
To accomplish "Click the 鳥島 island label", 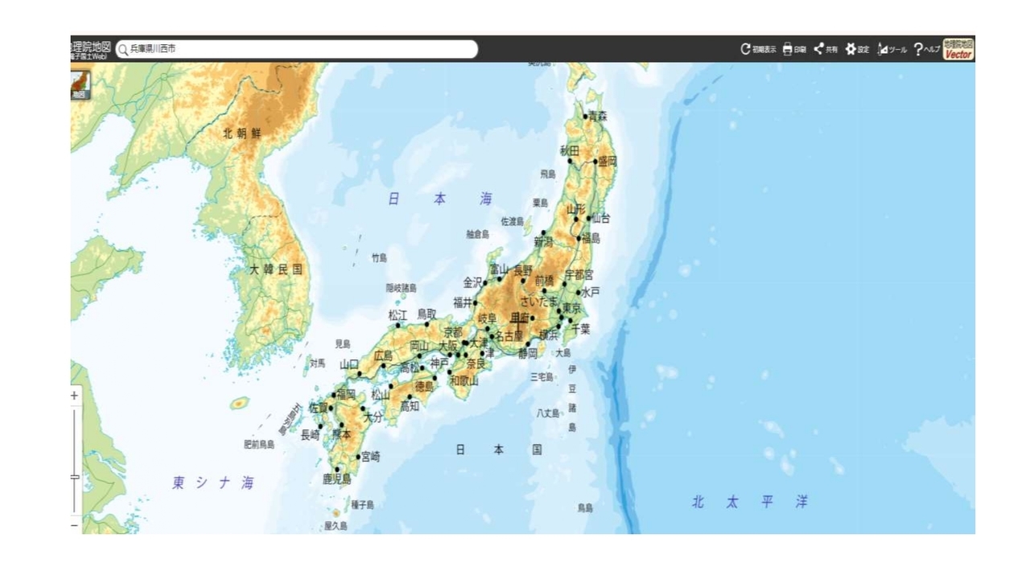I will tap(585, 508).
